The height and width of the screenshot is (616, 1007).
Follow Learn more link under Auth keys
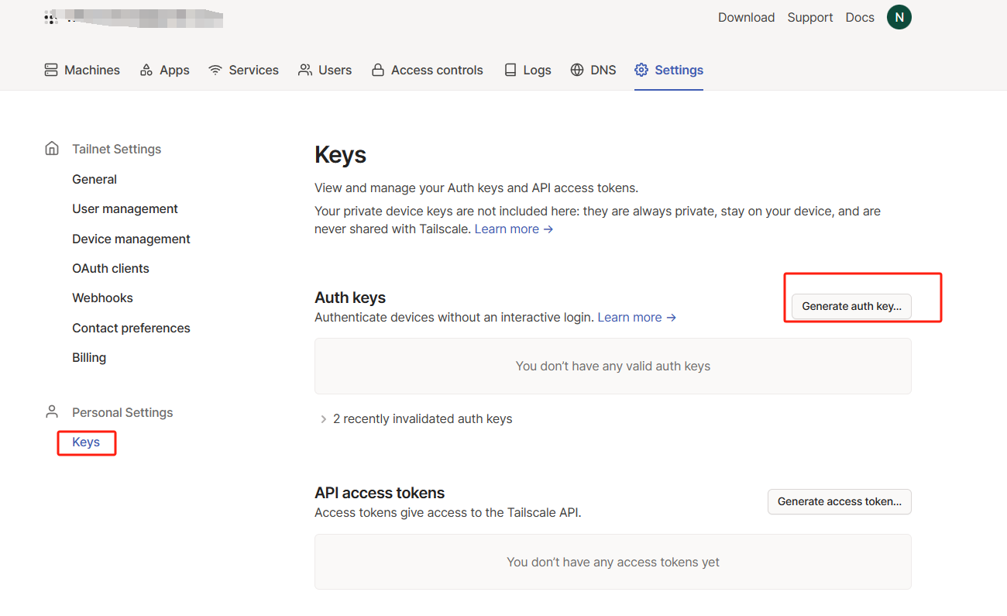click(x=637, y=317)
